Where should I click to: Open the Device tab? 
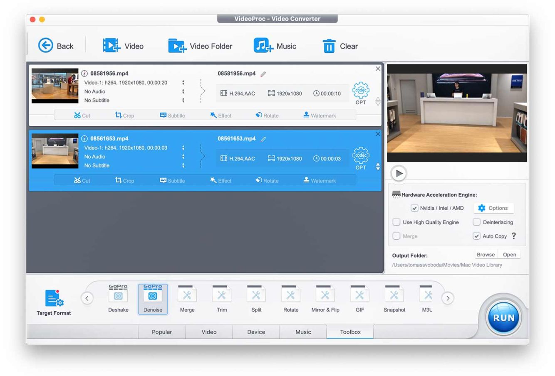point(256,332)
